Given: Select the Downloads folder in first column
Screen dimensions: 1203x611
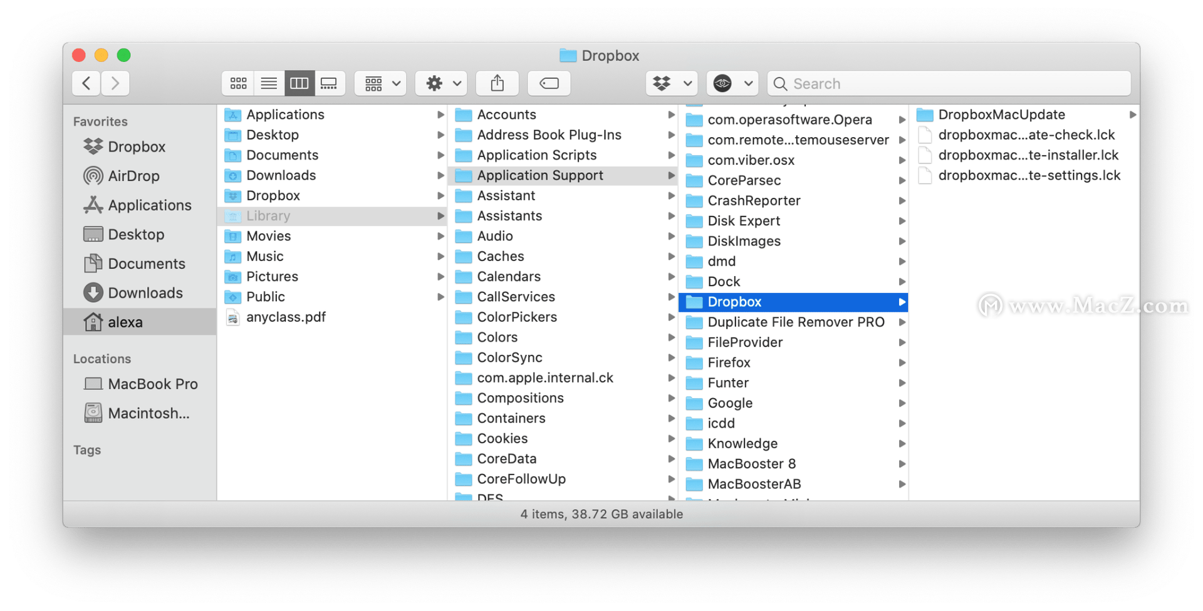Looking at the screenshot, I should tap(332, 175).
